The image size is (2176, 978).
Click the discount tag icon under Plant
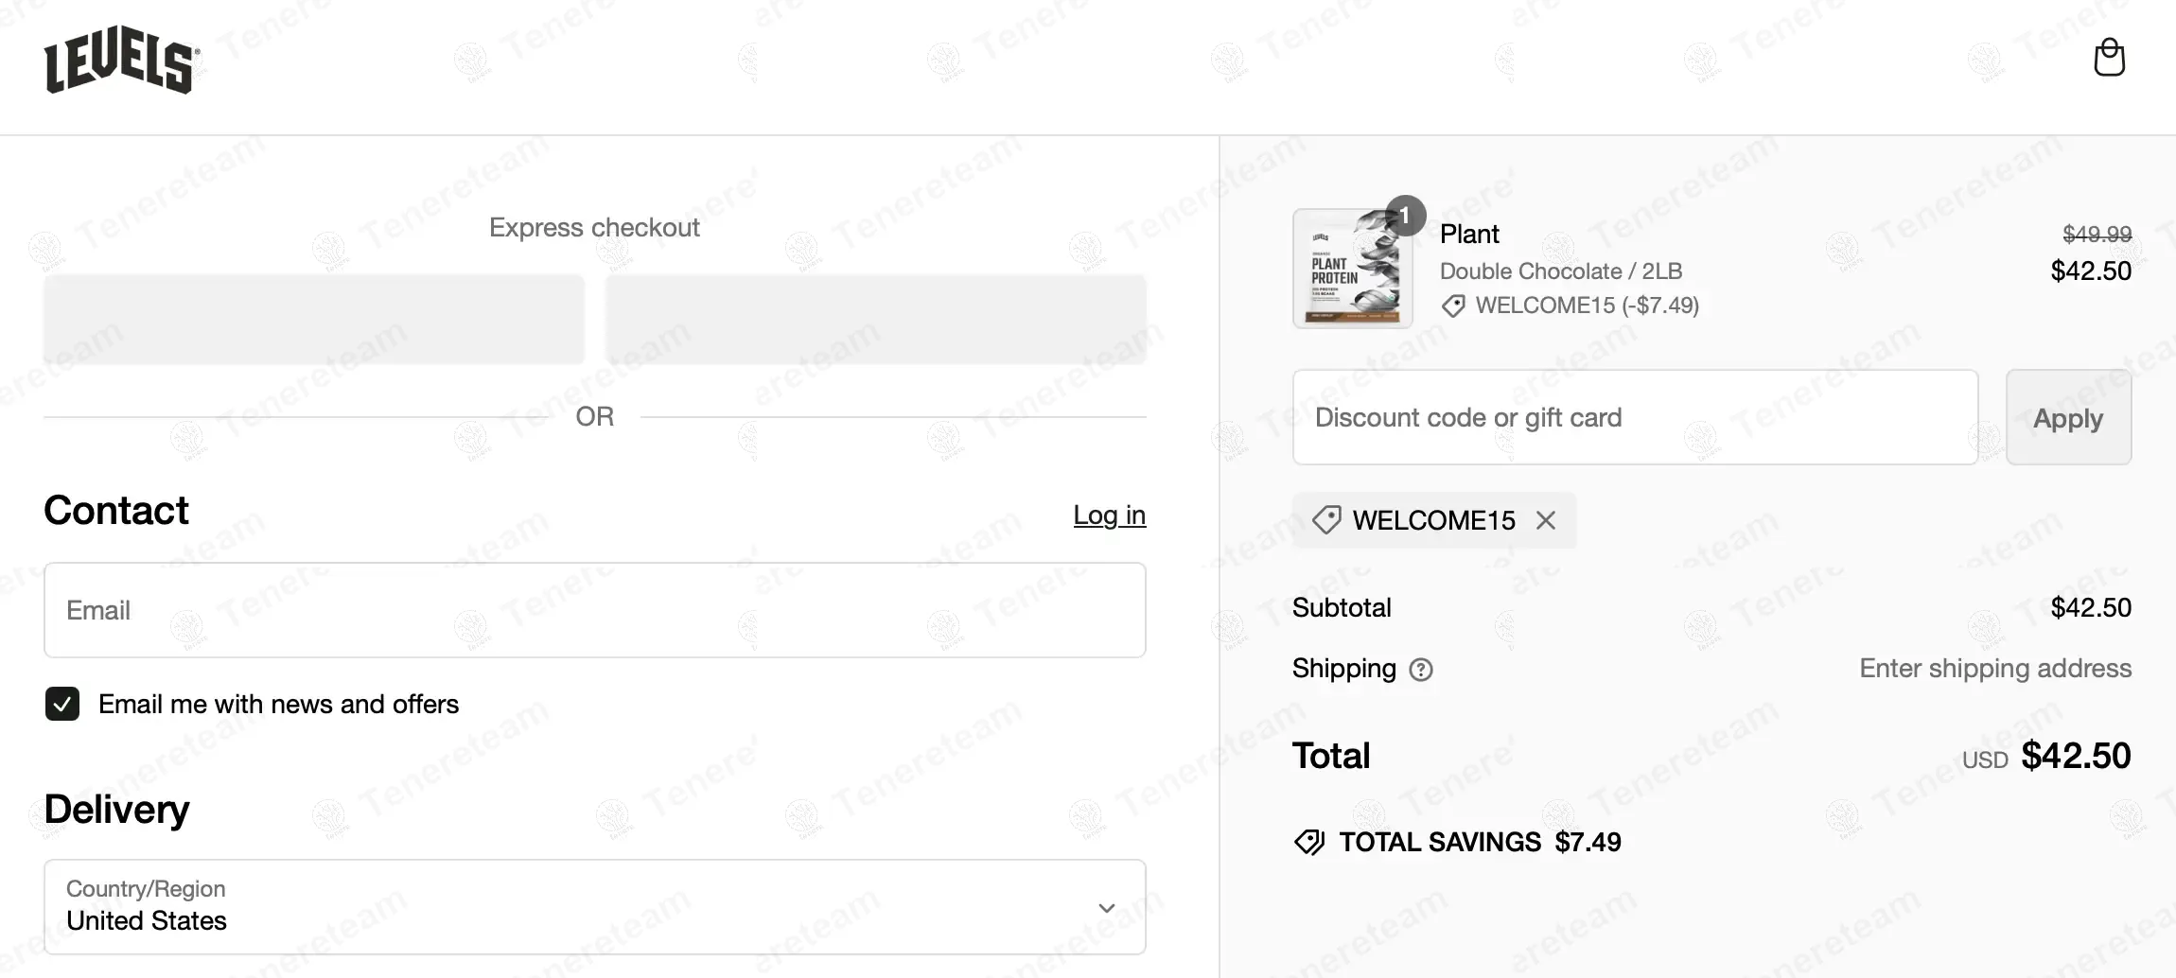(1453, 306)
